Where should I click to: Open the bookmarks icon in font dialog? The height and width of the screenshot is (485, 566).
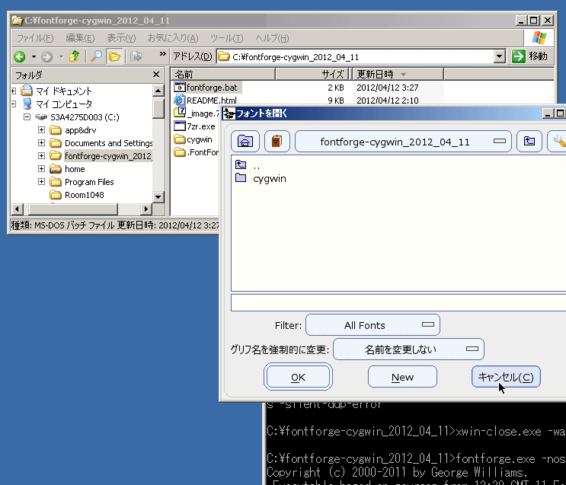coord(277,141)
